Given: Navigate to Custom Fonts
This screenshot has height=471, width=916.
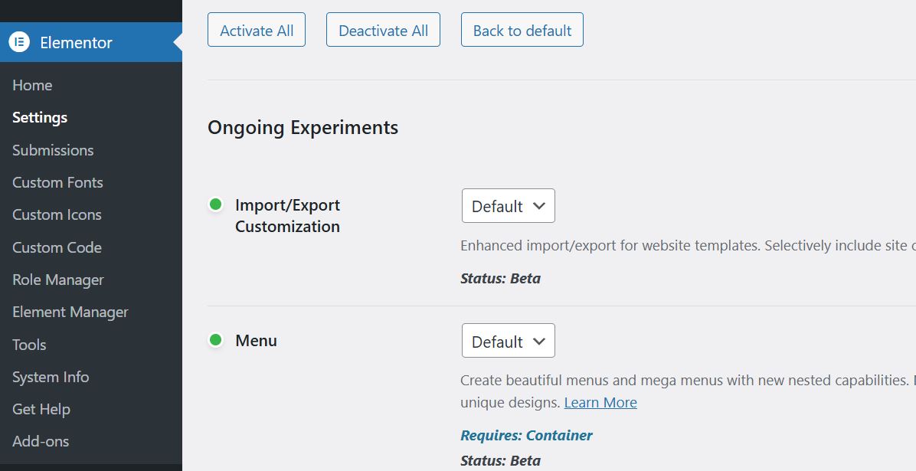Looking at the screenshot, I should coord(57,182).
